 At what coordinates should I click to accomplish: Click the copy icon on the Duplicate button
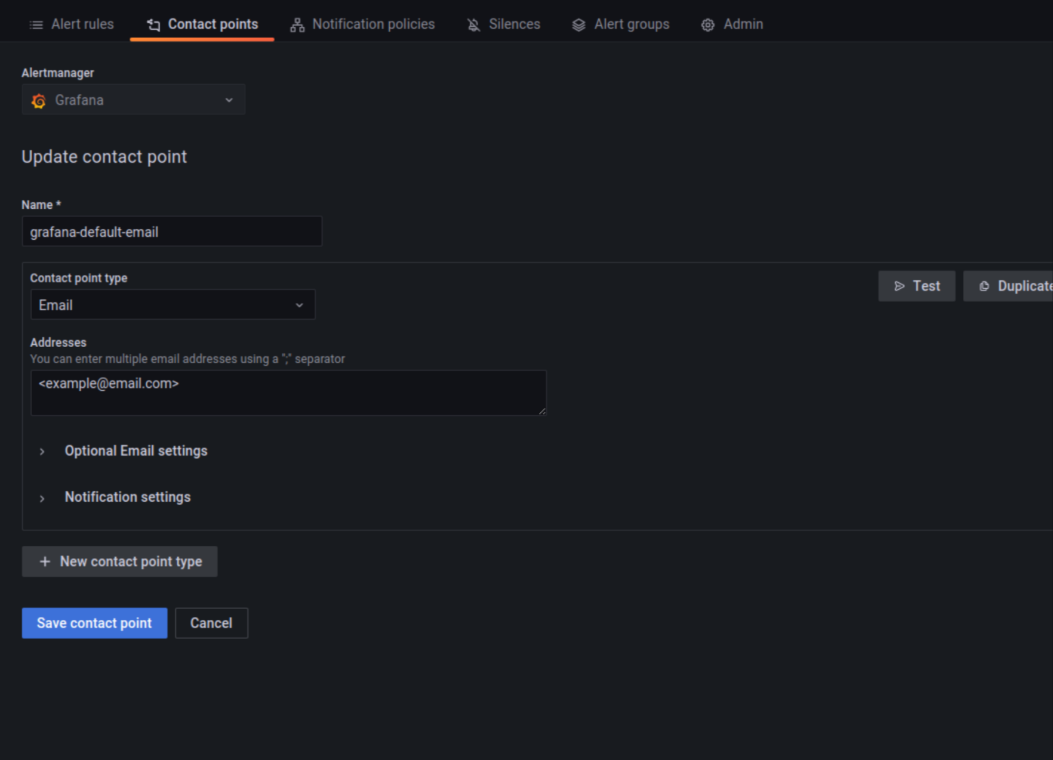984,286
